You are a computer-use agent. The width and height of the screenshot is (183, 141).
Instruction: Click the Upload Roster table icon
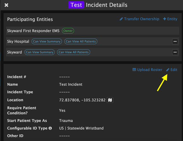tap(134, 70)
